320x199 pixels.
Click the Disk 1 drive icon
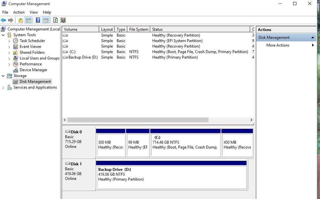tap(68, 163)
